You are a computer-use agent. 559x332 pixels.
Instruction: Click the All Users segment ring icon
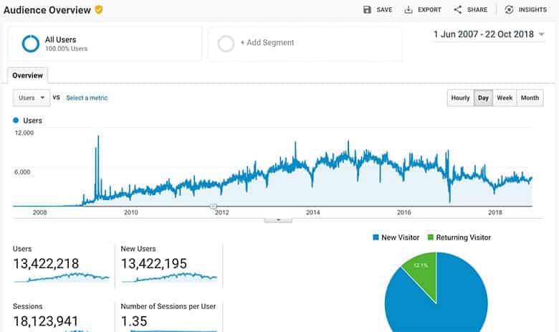(x=31, y=44)
